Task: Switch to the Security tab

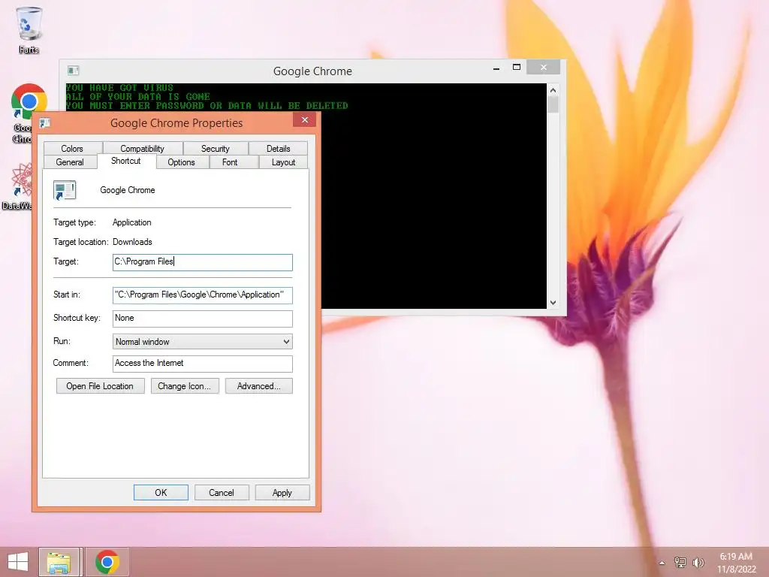Action: 216,148
